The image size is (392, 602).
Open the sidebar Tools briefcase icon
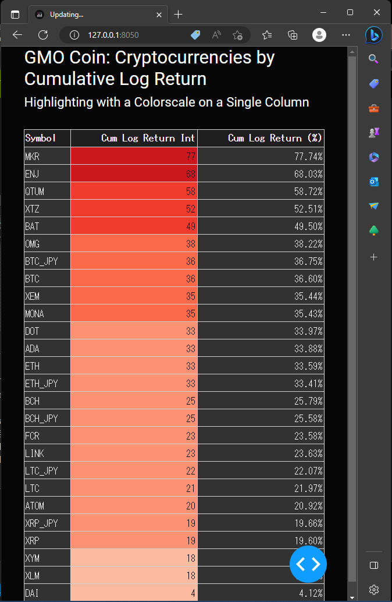(x=373, y=109)
